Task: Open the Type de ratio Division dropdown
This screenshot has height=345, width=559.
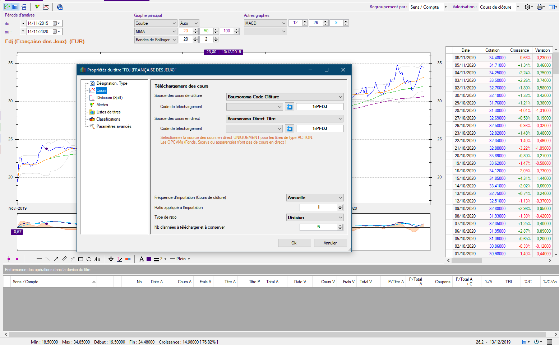Action: [315, 218]
